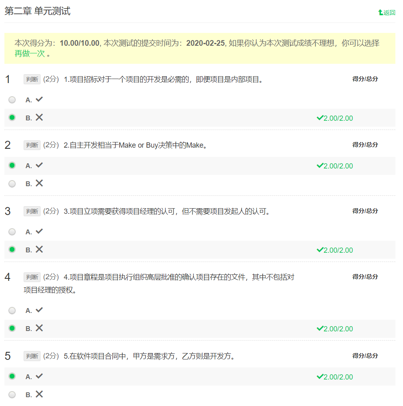The height and width of the screenshot is (406, 403).
Task: Click the submission date 2020-02-25
Action: pyautogui.click(x=206, y=43)
